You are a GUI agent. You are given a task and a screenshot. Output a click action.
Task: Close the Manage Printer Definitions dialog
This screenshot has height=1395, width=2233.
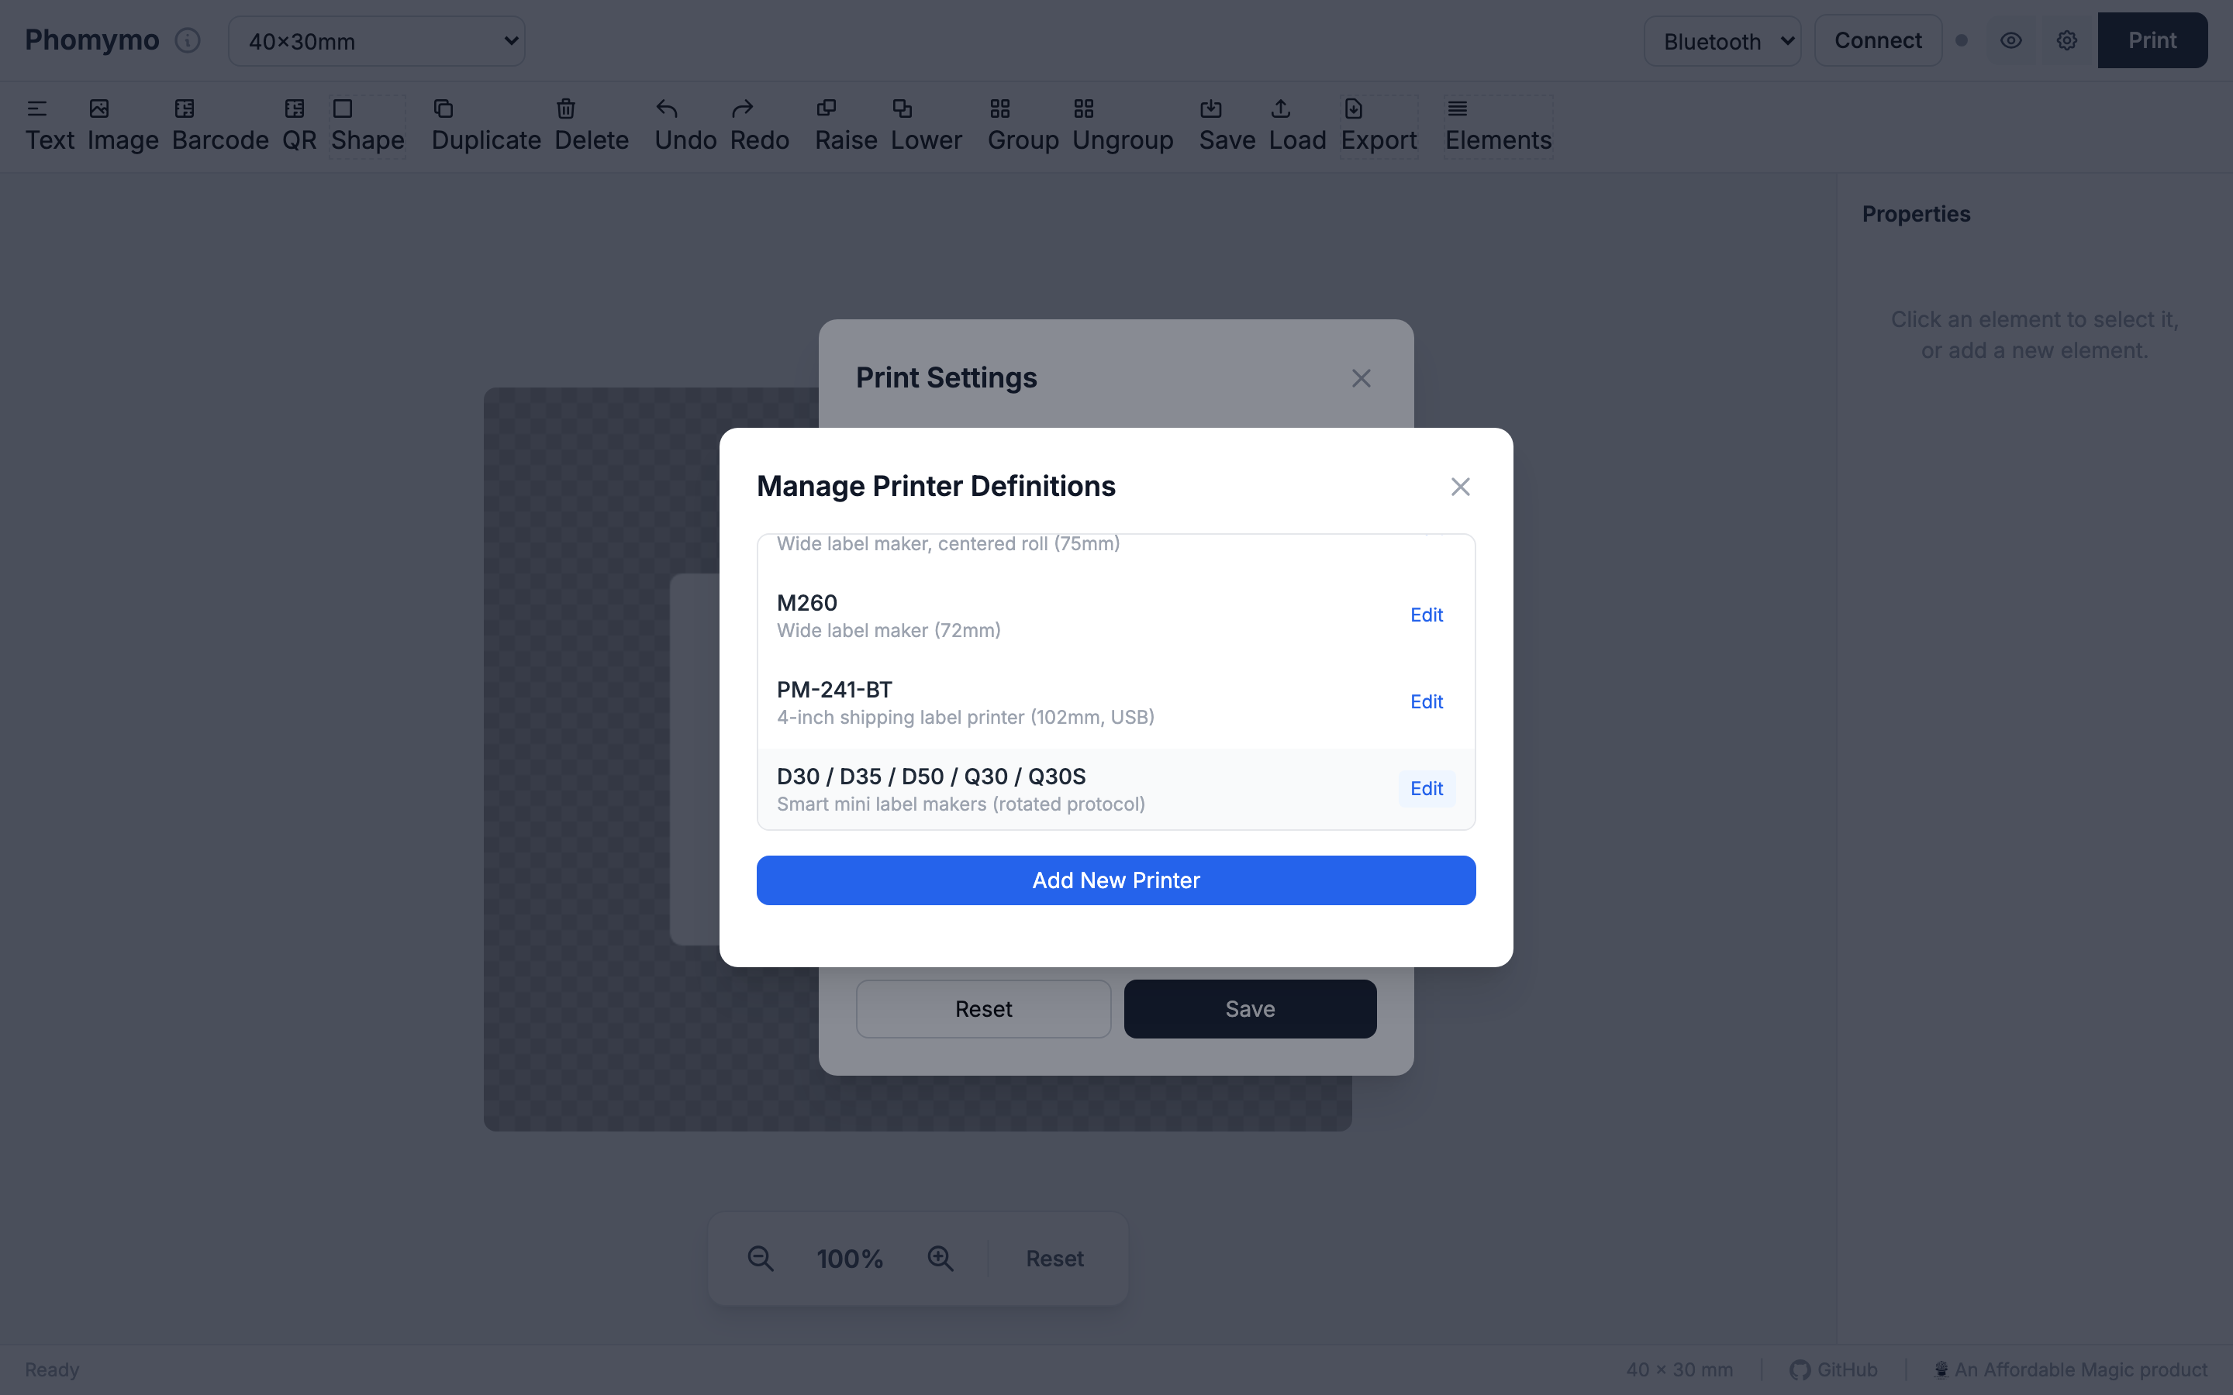tap(1460, 487)
